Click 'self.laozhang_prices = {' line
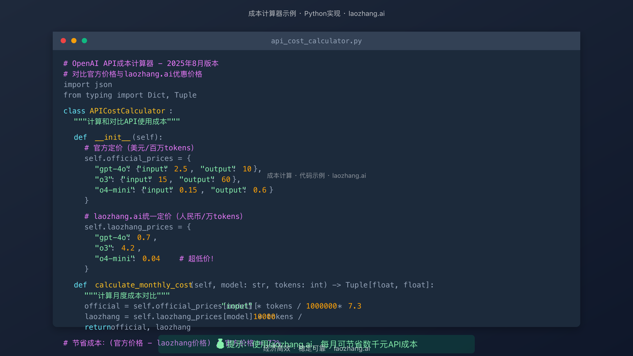The image size is (633, 356). click(138, 227)
